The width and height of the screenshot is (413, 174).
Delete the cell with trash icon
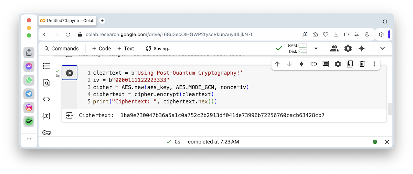coord(362,64)
